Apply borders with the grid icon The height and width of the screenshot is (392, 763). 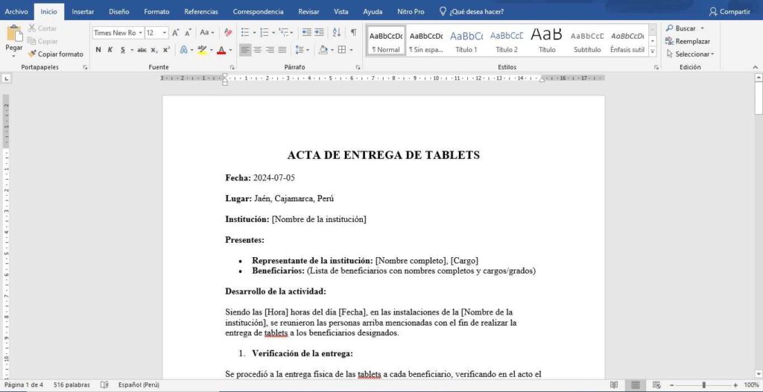342,50
